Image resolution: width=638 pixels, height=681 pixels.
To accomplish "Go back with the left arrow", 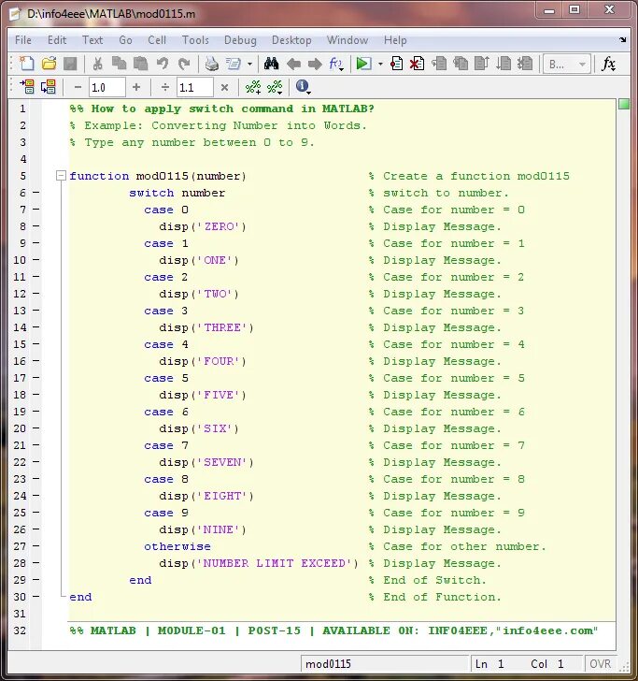I will pyautogui.click(x=293, y=65).
